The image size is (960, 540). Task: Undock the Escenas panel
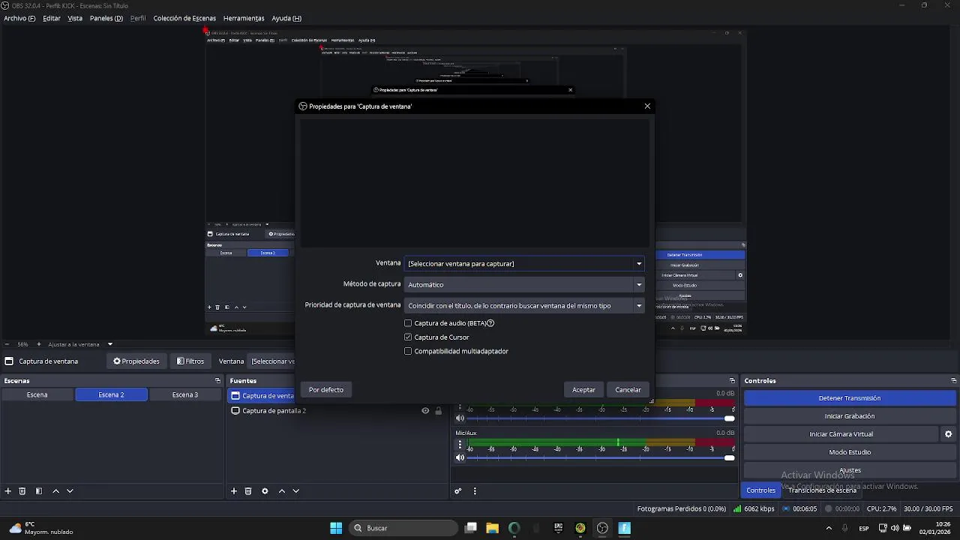[217, 381]
